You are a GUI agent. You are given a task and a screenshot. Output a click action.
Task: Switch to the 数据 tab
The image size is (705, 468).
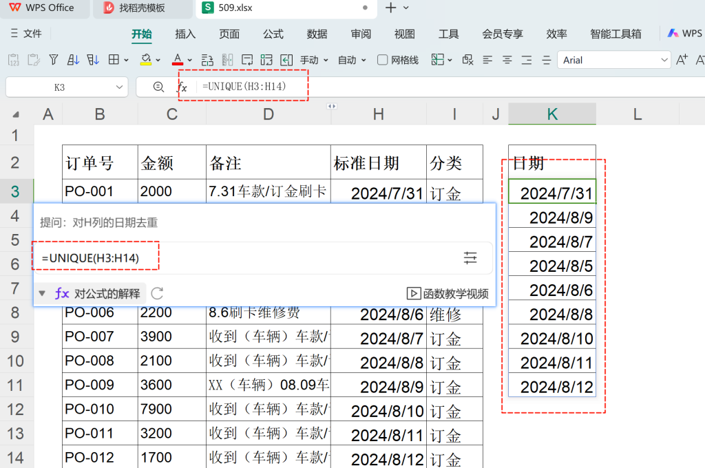(317, 34)
